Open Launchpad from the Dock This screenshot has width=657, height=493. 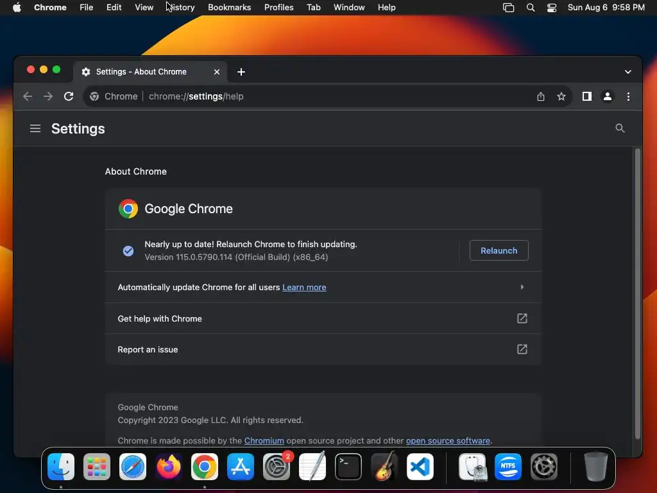coord(97,467)
